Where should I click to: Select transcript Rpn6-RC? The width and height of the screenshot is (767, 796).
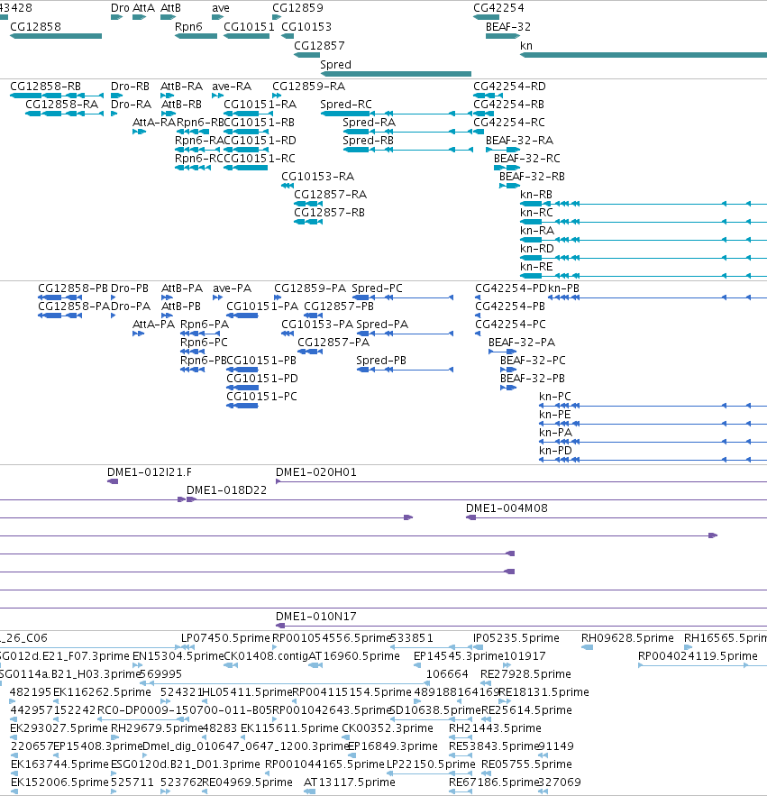tap(192, 168)
